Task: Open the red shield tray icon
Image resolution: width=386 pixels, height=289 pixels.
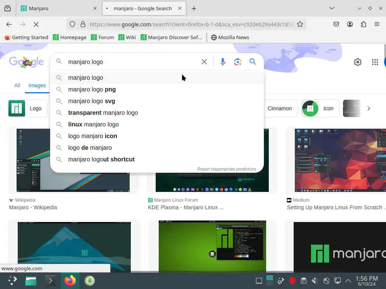Action: 292,281
